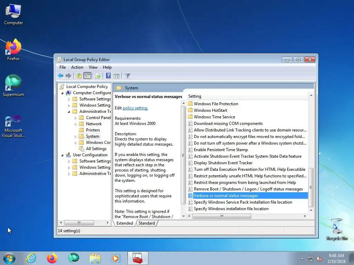Expand the Control Panel tree node
This screenshot has width=354, height=265.
pyautogui.click(x=76, y=118)
